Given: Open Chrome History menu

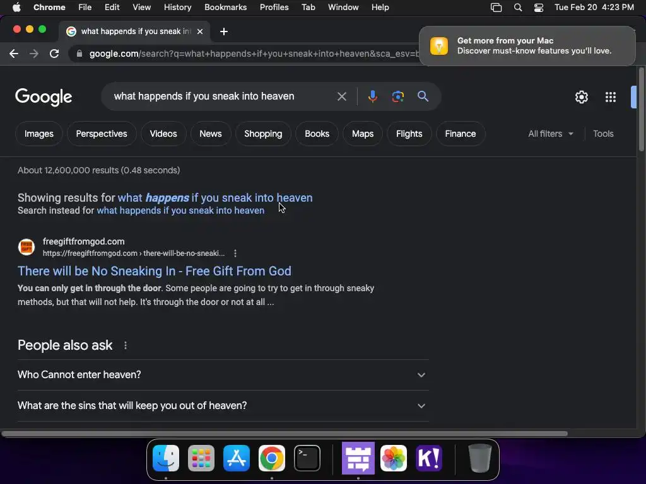Looking at the screenshot, I should [x=177, y=8].
